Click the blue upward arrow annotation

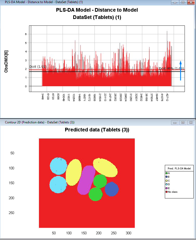tap(180, 71)
